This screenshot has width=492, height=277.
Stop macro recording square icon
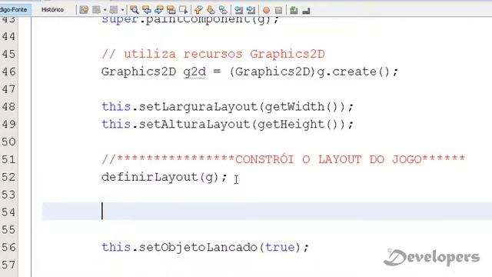point(278,10)
